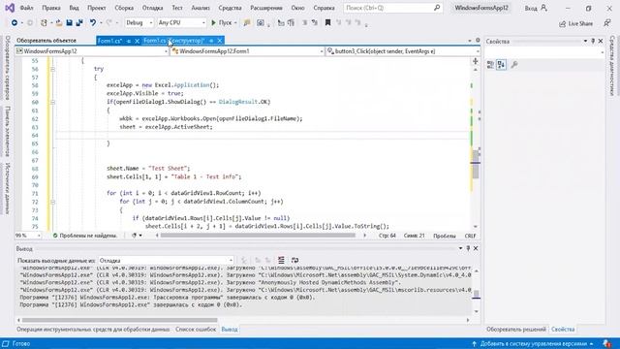Screen dimensions: 620x349
Task: Open the Debug configuration dropdown
Action: (x=139, y=23)
